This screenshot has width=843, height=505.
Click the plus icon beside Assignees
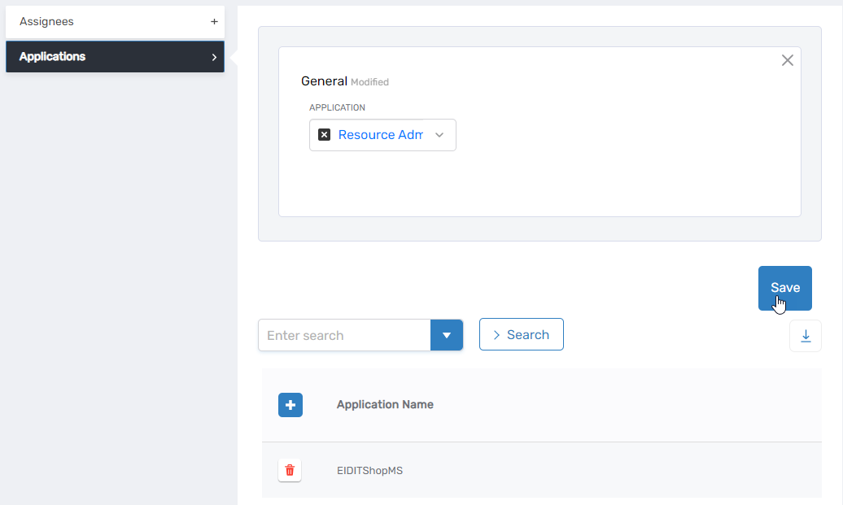[214, 22]
